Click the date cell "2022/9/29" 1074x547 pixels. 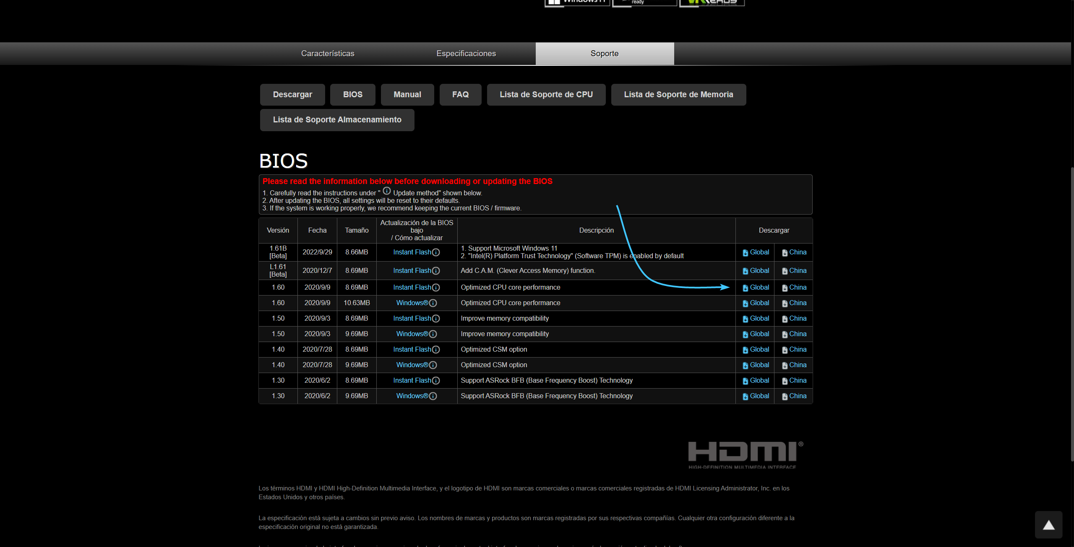pyautogui.click(x=317, y=252)
